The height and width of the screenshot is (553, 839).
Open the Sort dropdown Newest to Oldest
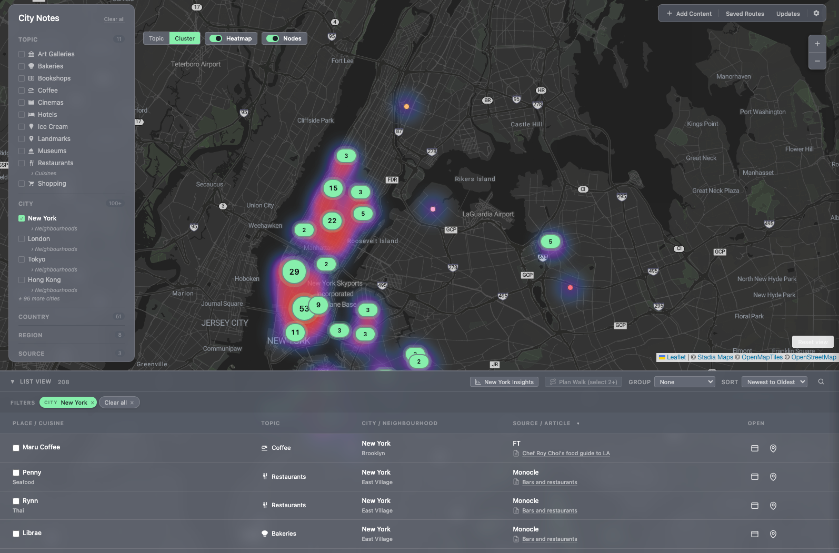tap(774, 382)
